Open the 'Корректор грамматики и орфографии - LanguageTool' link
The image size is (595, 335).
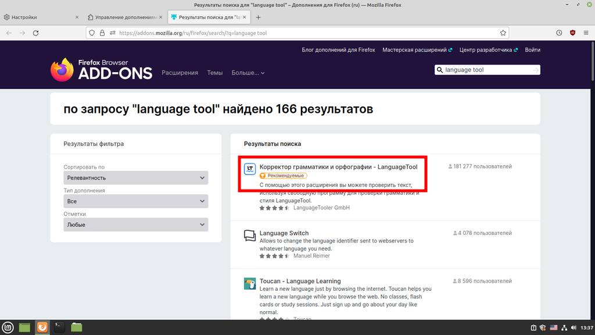338,167
